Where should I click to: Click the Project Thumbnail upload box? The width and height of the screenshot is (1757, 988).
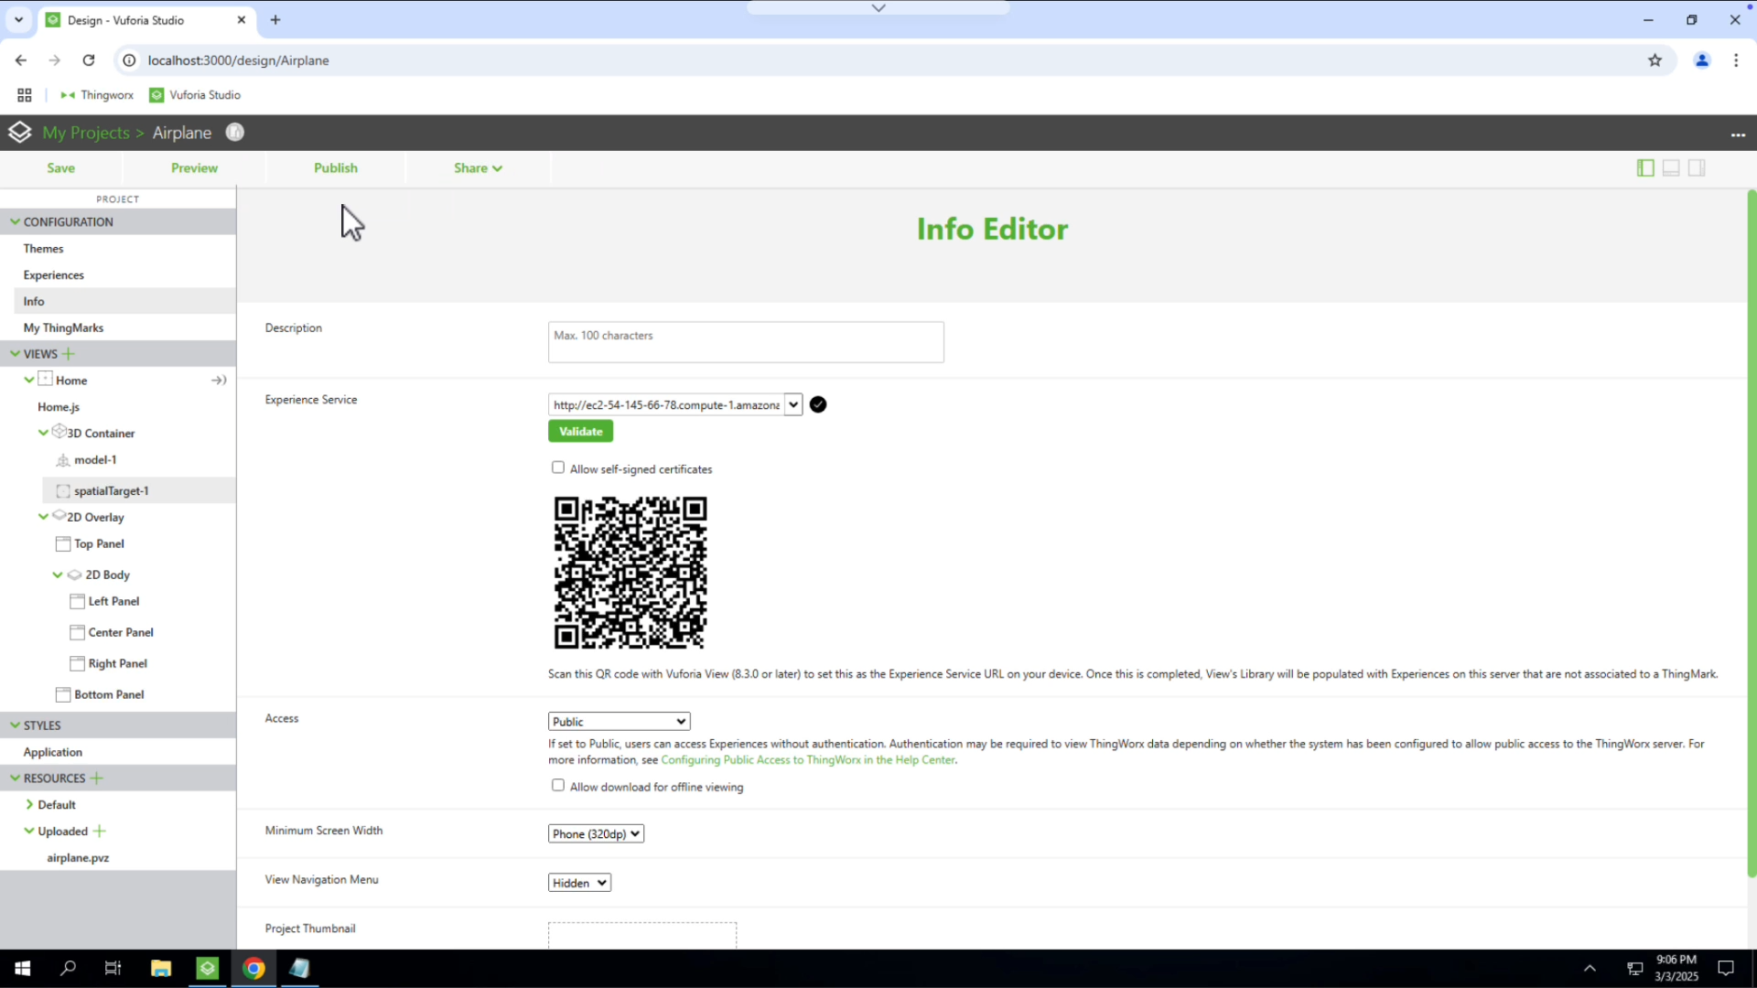(642, 935)
